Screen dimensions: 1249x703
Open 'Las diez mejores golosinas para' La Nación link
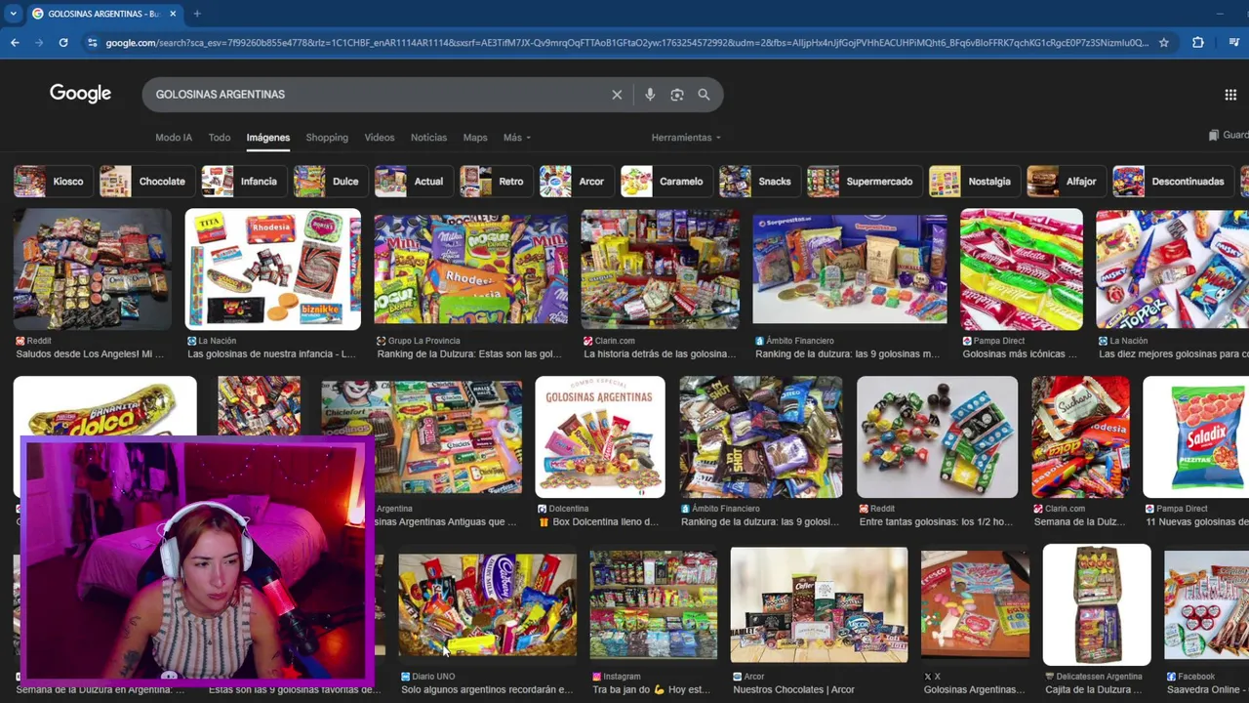(1174, 354)
